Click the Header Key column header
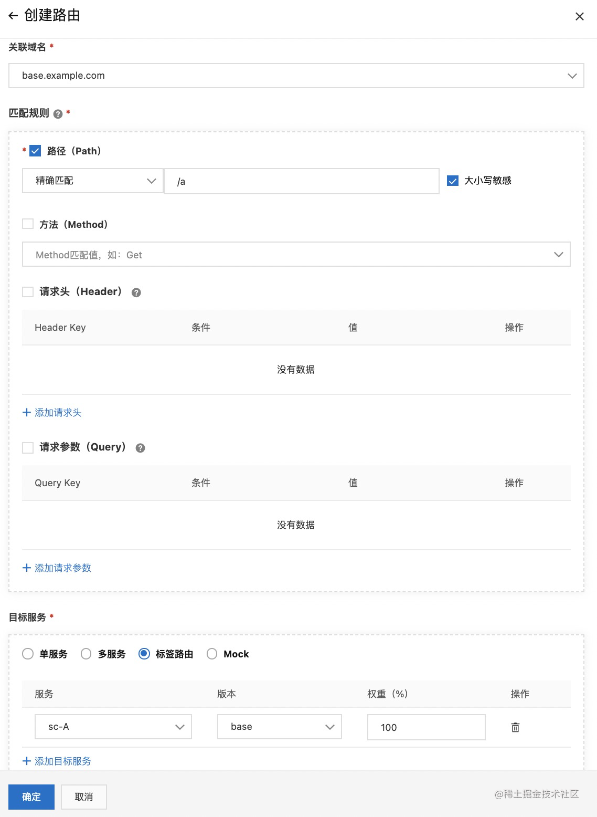 click(x=60, y=328)
